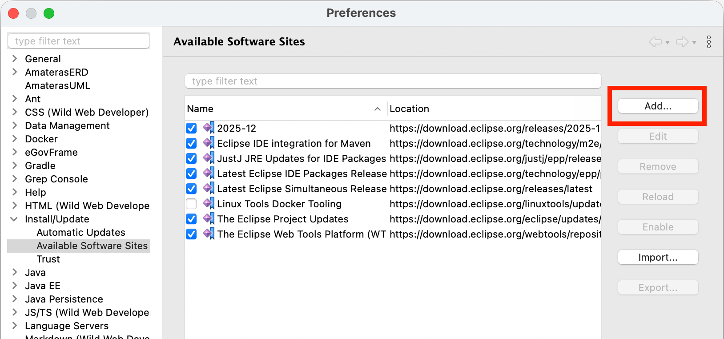Select the linuxtools update location cell
The image size is (724, 339).
pos(495,204)
